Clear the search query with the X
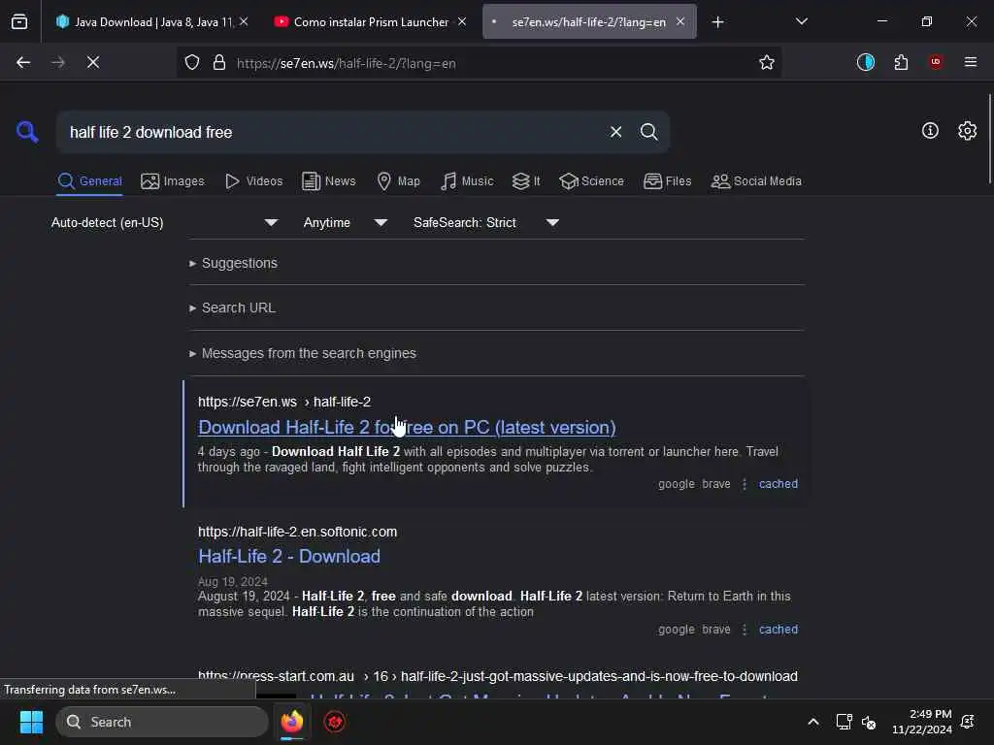994x745 pixels. (x=615, y=132)
